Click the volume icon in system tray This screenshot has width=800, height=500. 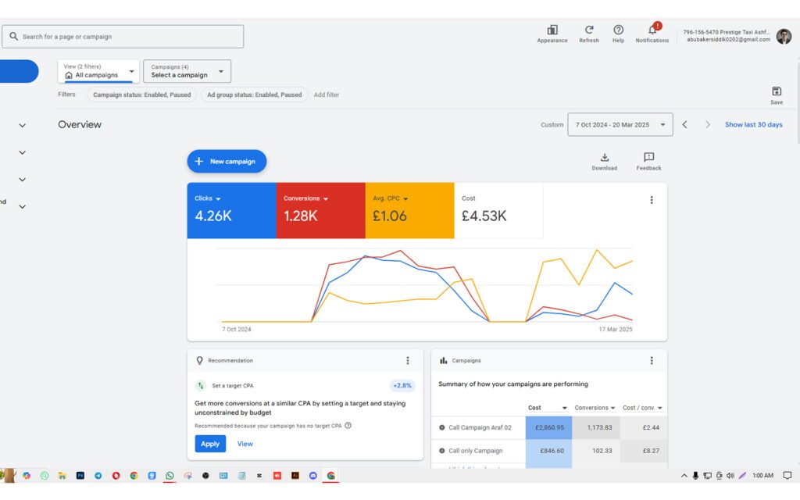click(730, 475)
